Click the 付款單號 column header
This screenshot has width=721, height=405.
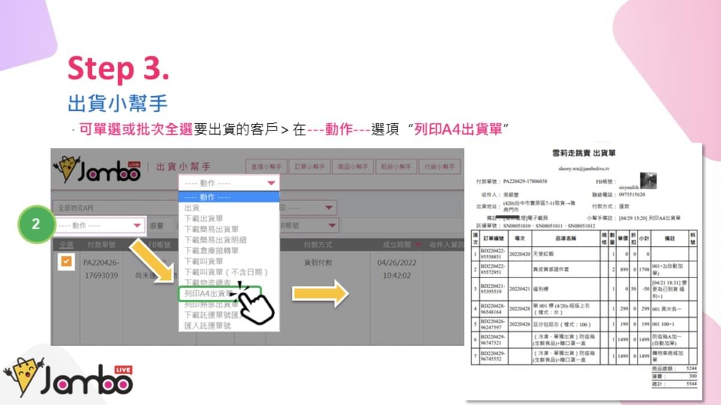tap(100, 245)
